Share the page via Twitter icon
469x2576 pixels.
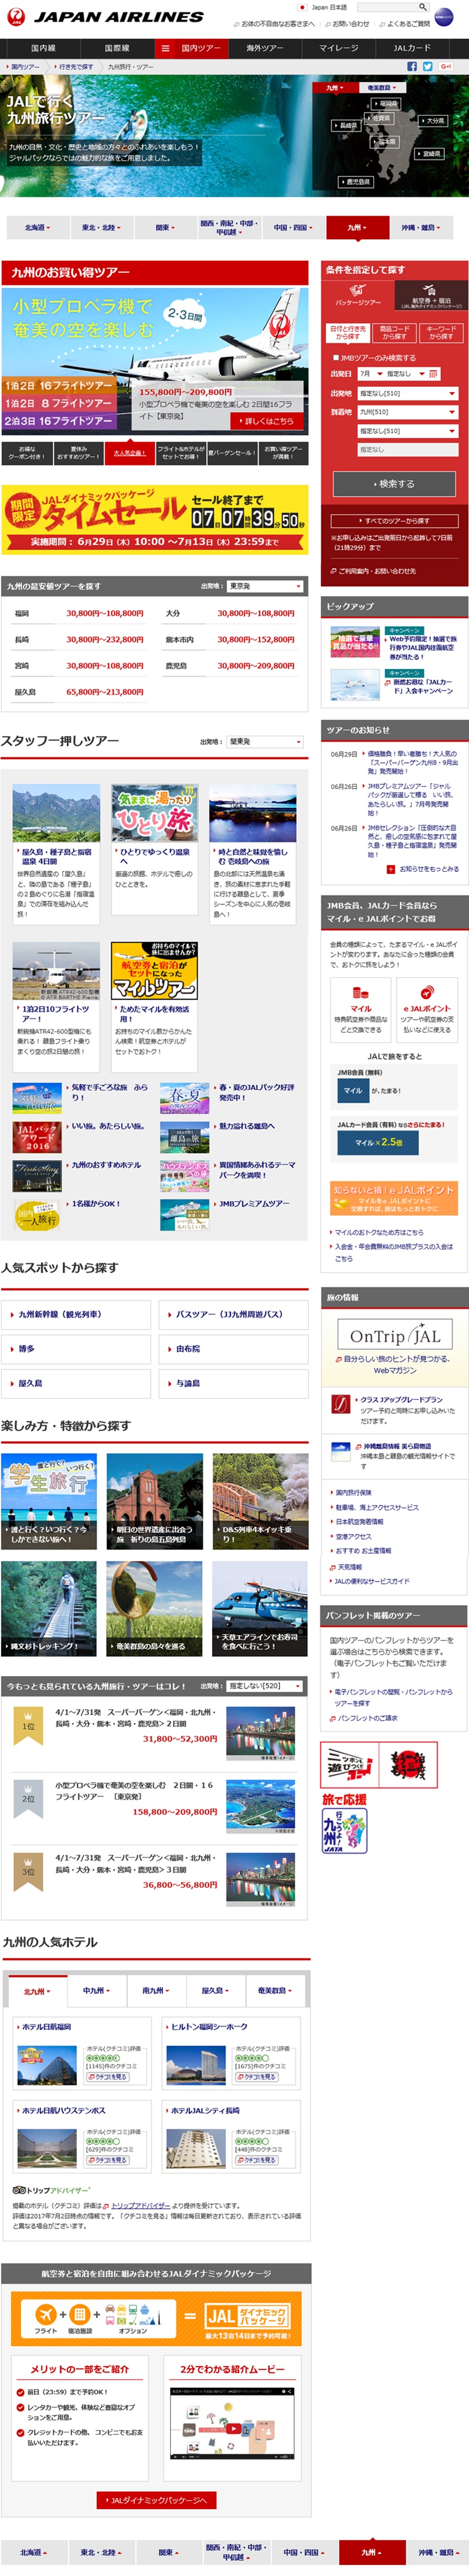(428, 66)
